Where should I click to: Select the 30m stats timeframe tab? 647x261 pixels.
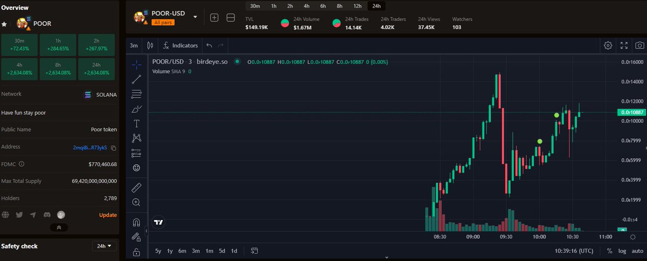(255, 6)
